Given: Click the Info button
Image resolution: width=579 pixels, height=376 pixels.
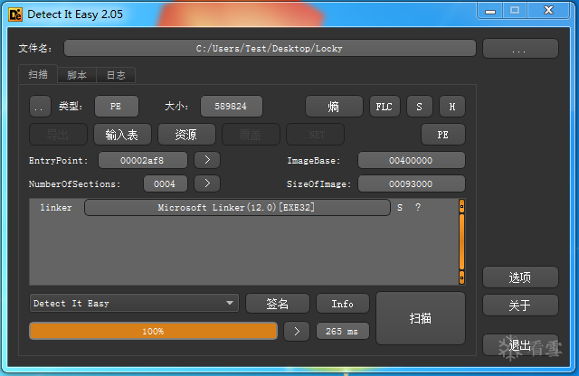Looking at the screenshot, I should click(x=343, y=304).
